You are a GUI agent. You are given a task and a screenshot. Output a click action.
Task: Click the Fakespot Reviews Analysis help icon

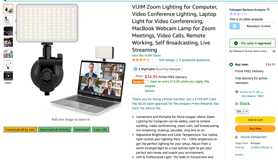268,9
